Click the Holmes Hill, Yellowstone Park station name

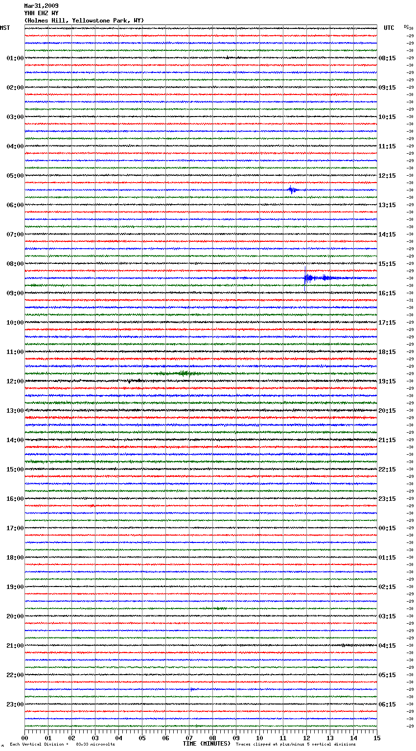click(x=84, y=21)
